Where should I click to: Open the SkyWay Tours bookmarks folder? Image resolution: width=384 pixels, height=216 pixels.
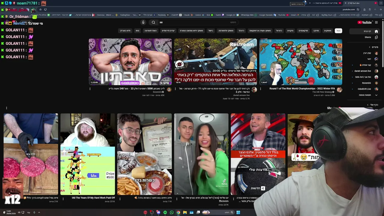[x=328, y=15]
